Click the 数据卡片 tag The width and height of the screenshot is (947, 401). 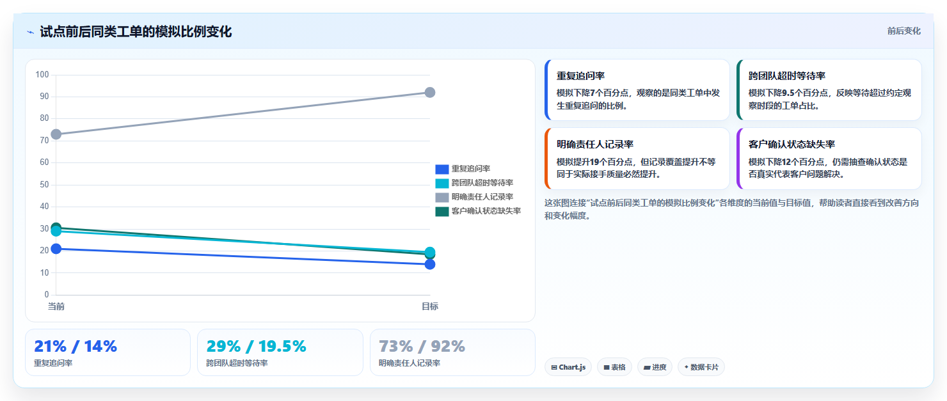[701, 367]
